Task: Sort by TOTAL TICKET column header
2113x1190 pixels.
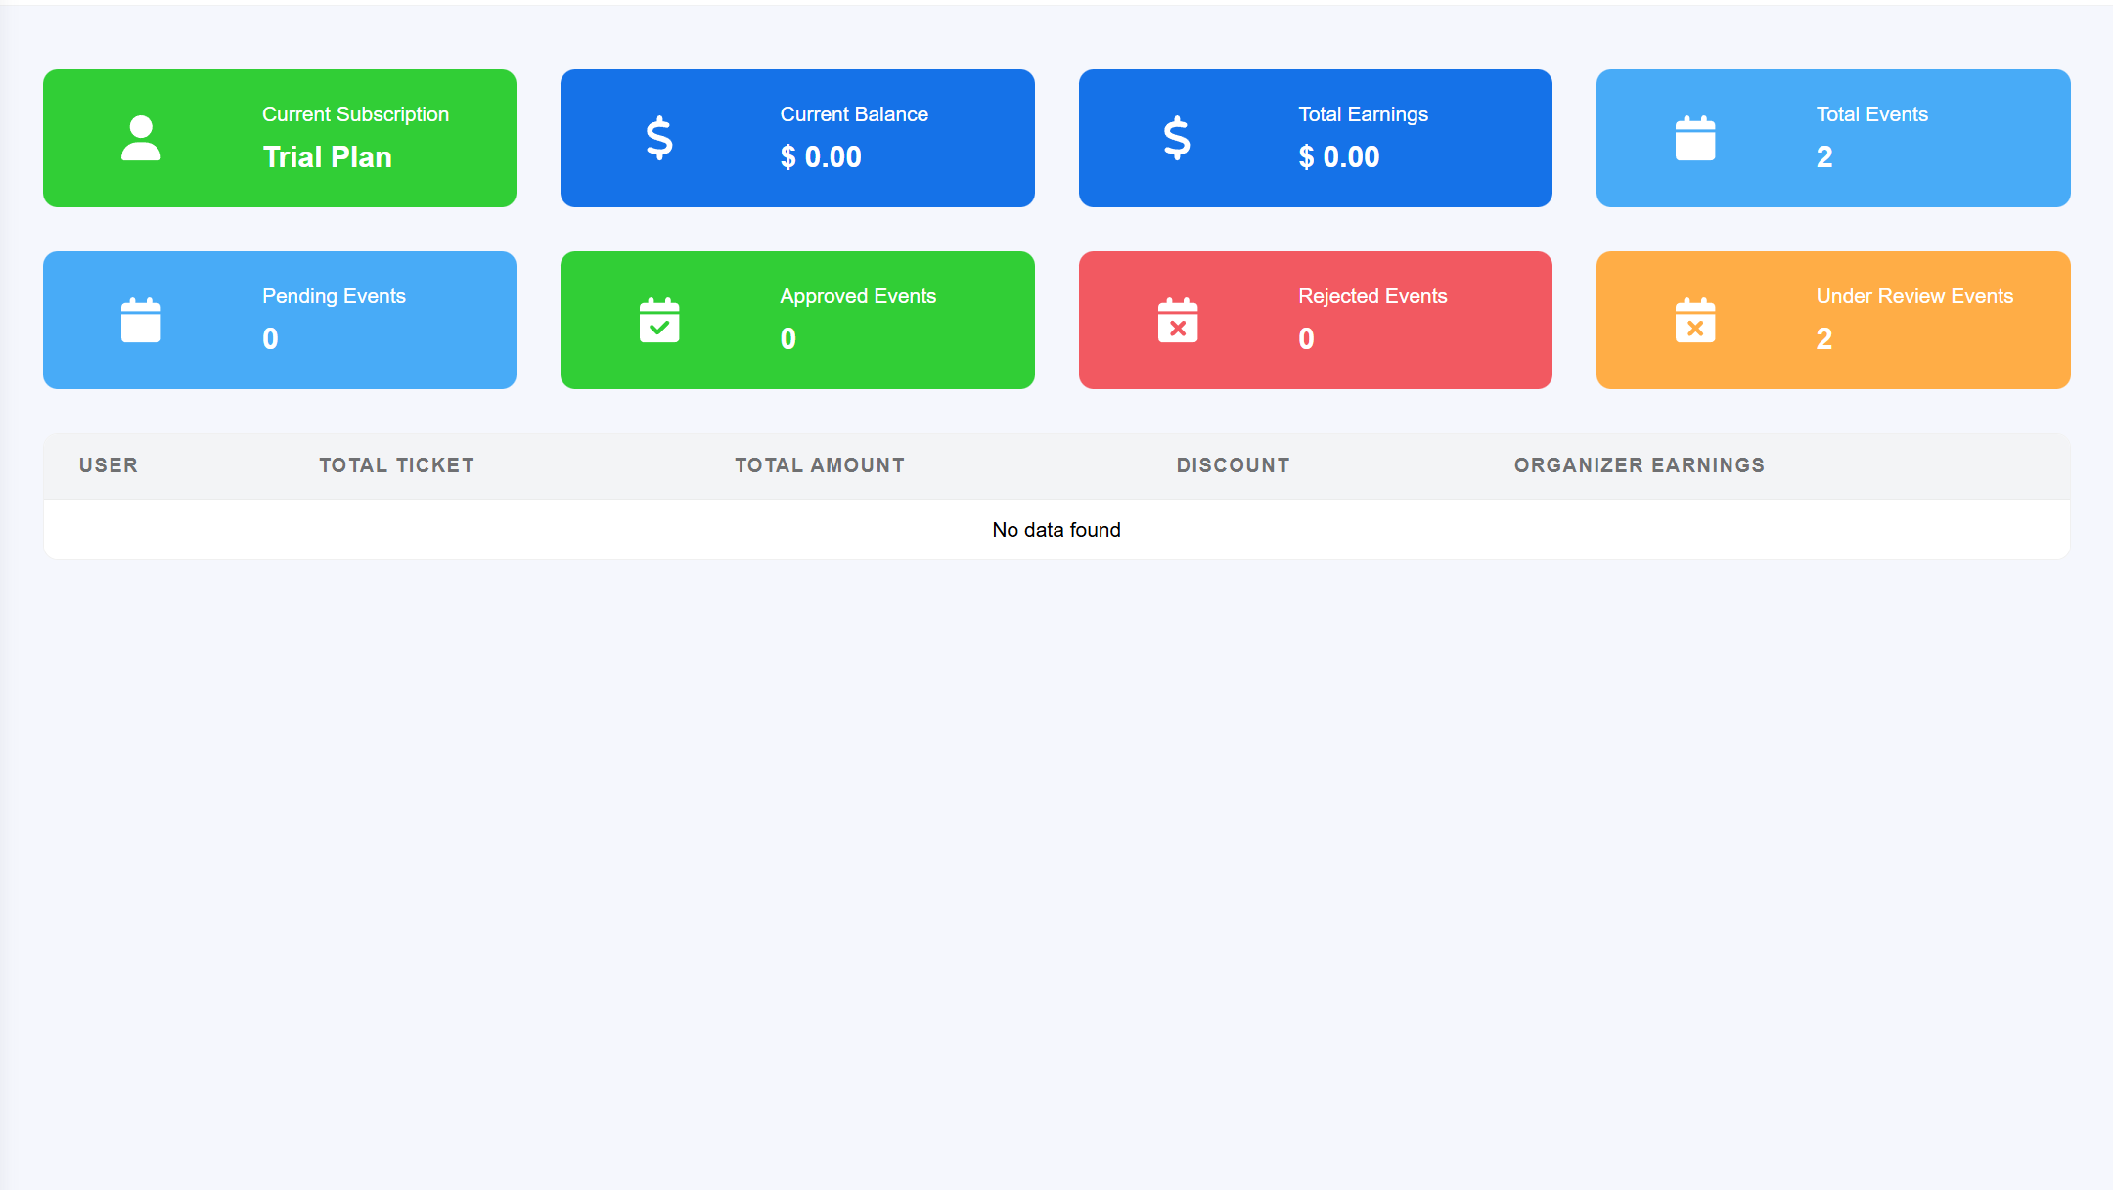Action: pos(396,465)
